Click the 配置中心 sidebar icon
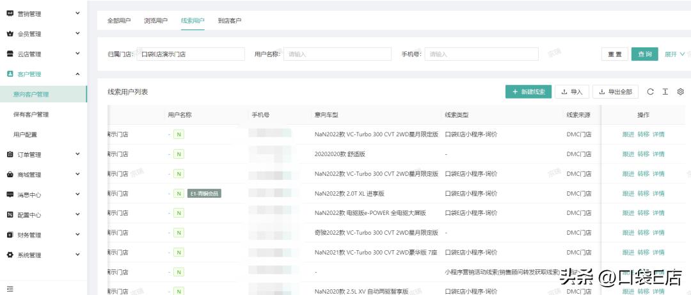 tap(10, 215)
